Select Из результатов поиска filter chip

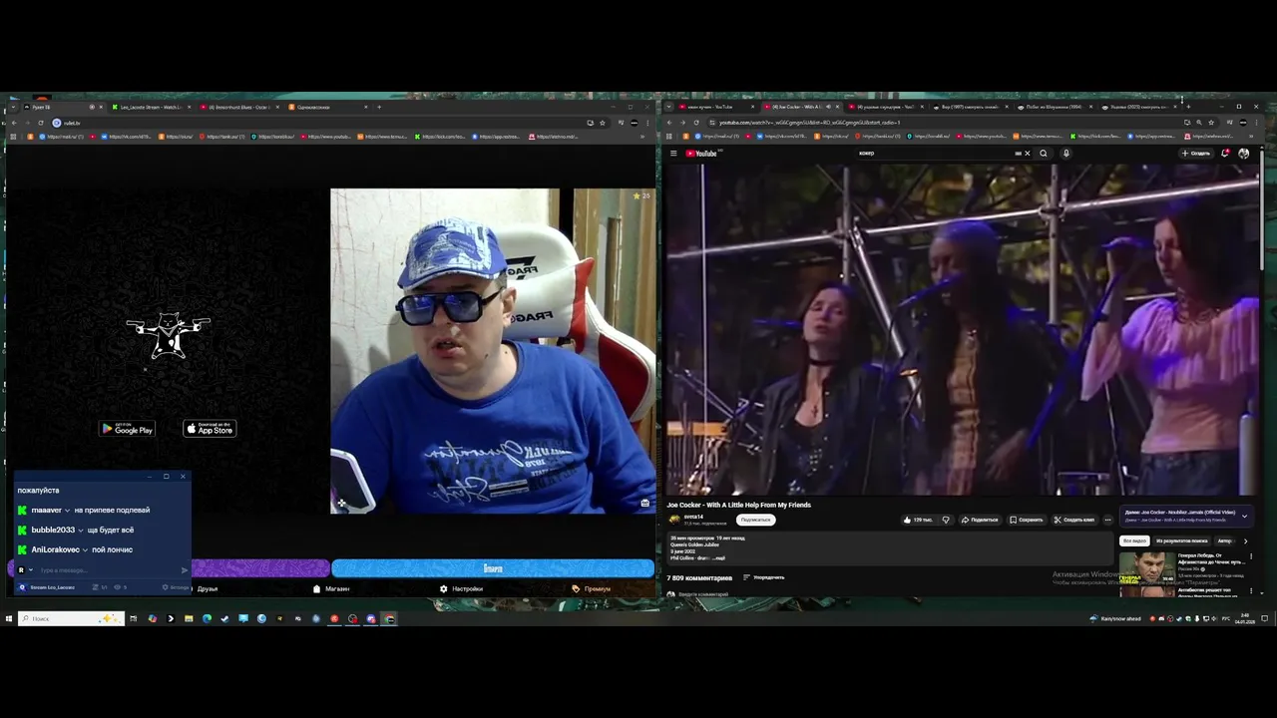[1181, 540]
